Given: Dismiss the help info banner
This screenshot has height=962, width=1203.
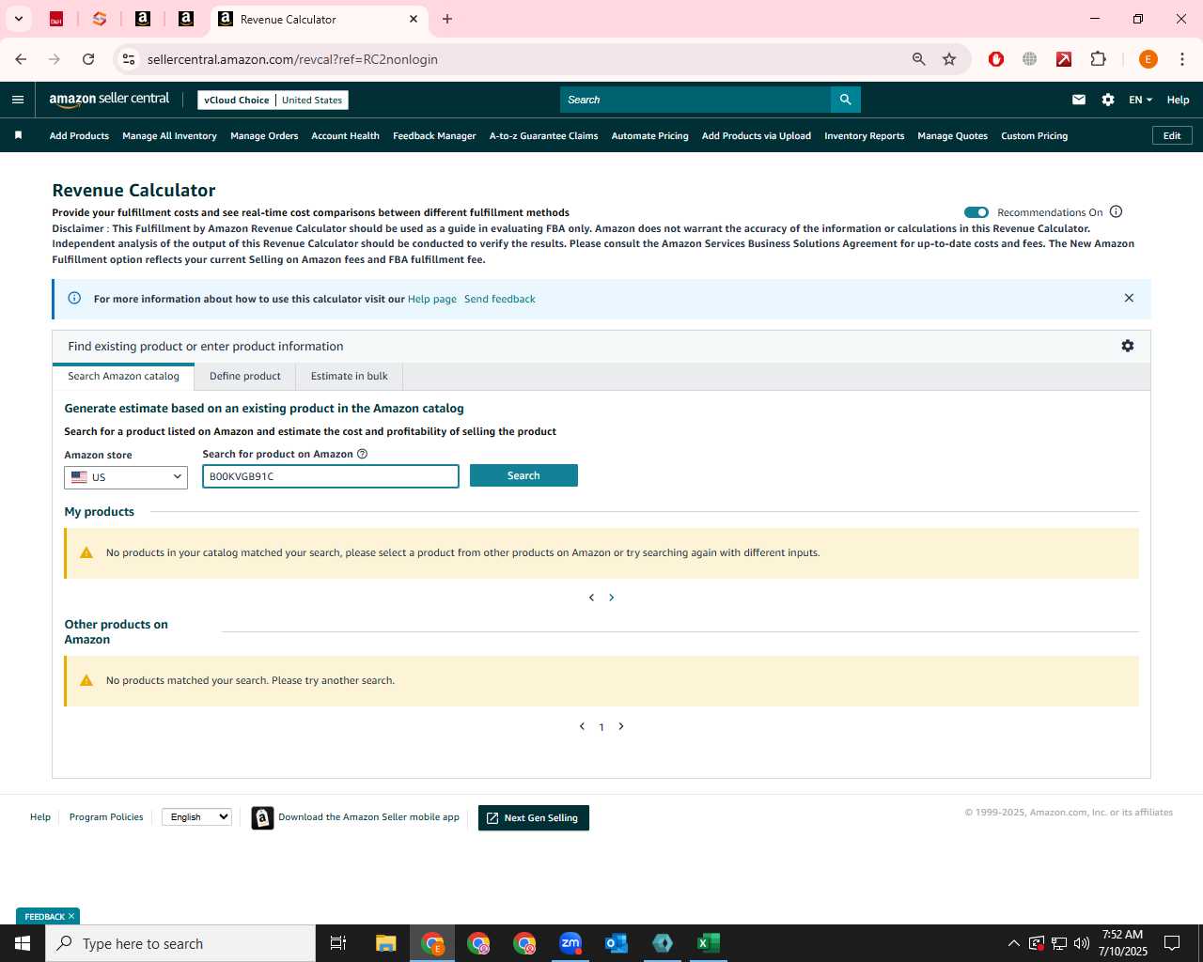Looking at the screenshot, I should click(1129, 298).
